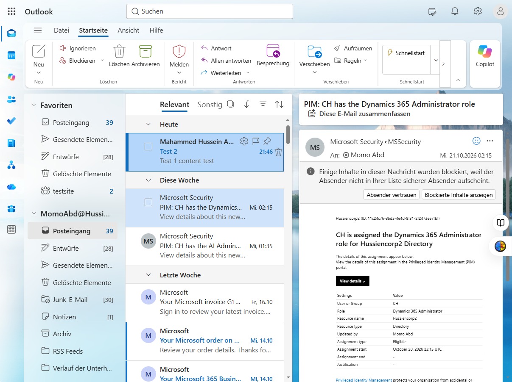Image resolution: width=512 pixels, height=382 pixels.
Task: Click the Absender vertrauen button
Action: pyautogui.click(x=392, y=195)
